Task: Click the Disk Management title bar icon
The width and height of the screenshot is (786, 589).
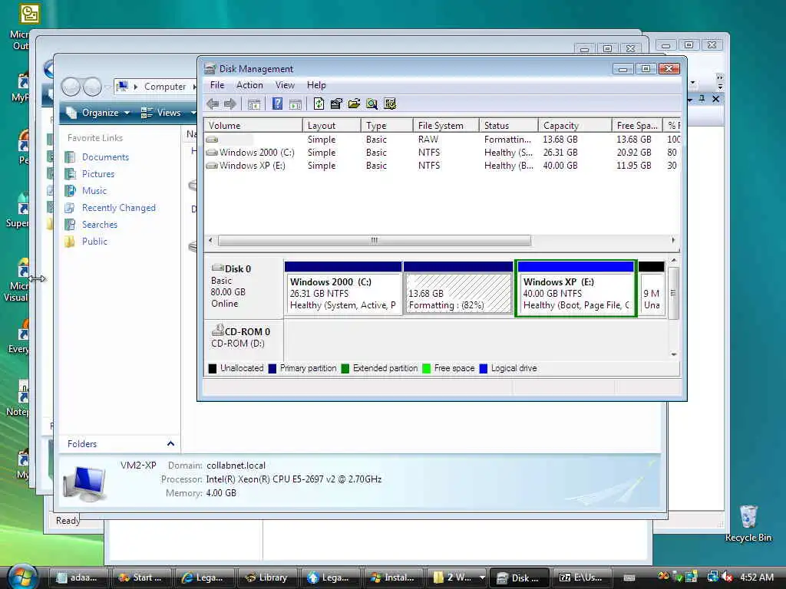Action: [x=210, y=68]
